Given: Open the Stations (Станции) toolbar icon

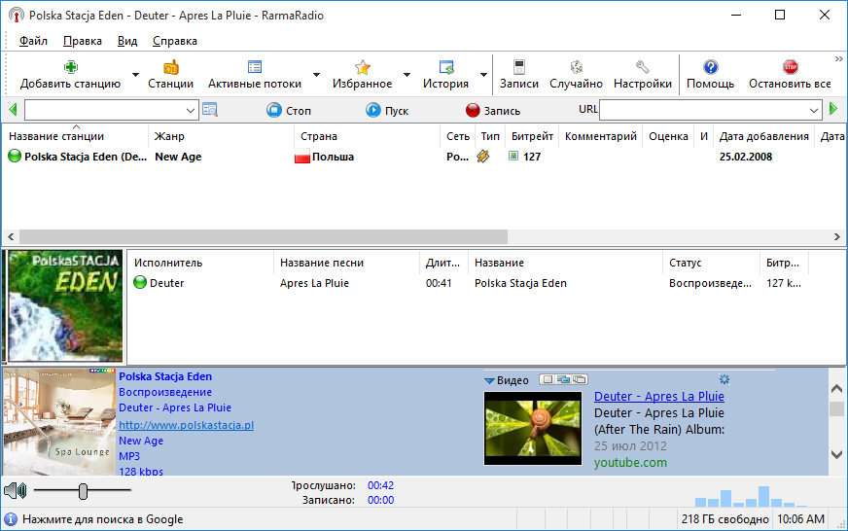Looking at the screenshot, I should pos(170,67).
